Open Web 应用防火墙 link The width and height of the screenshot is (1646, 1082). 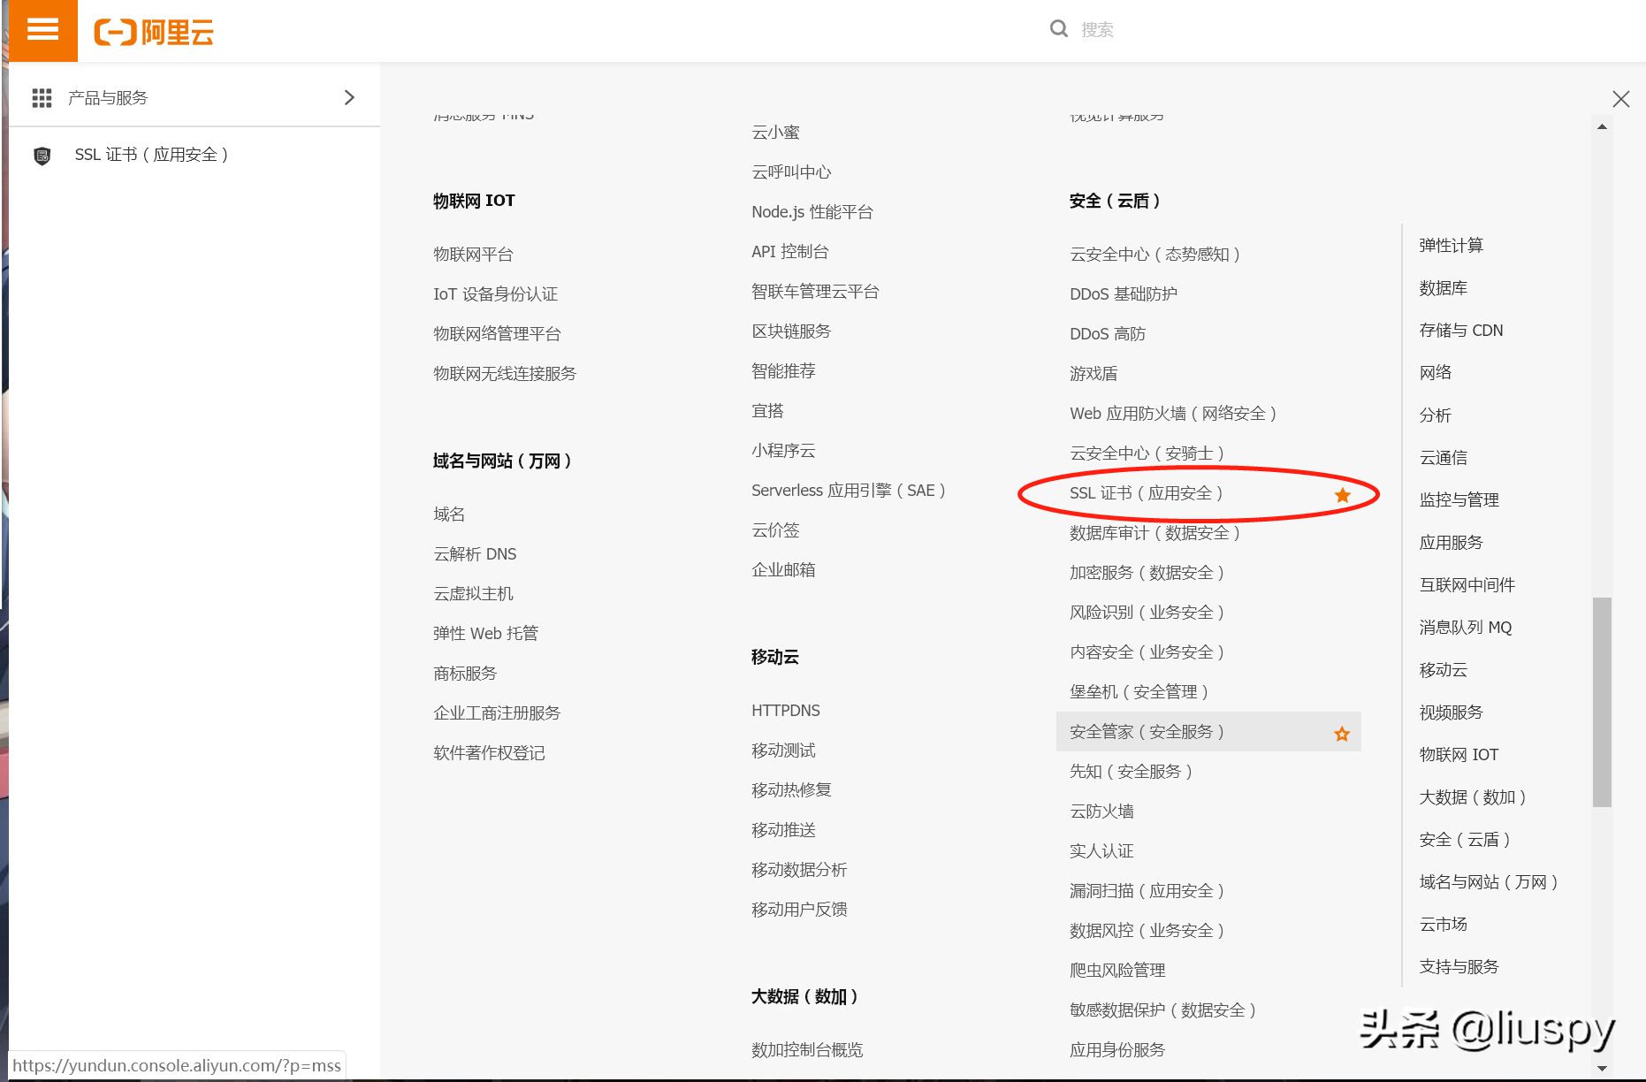tap(1172, 414)
